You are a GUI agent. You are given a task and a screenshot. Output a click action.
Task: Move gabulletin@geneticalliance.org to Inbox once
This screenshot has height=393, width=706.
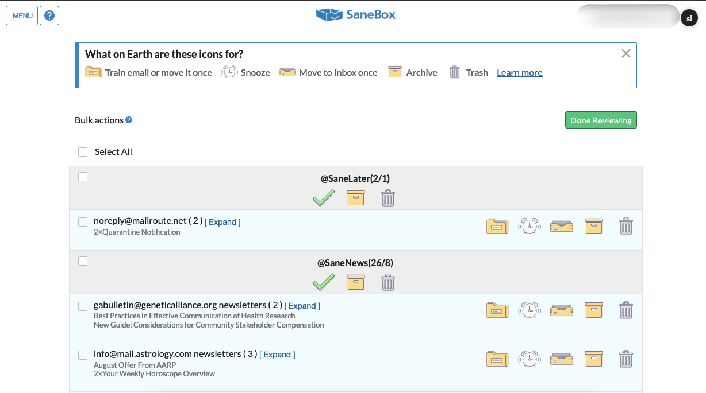tap(562, 310)
